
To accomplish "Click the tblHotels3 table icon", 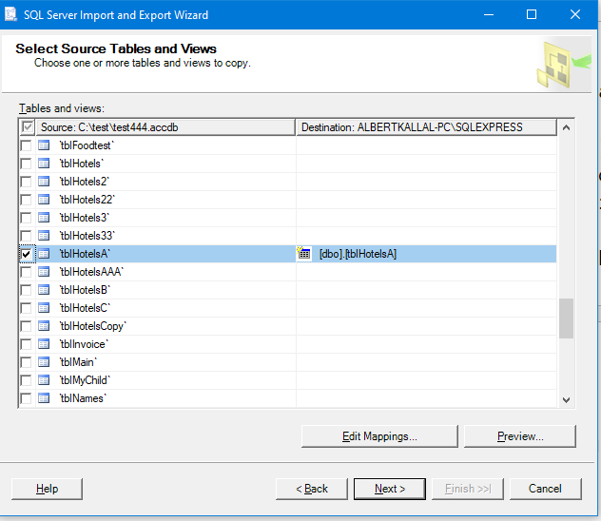I will click(44, 218).
